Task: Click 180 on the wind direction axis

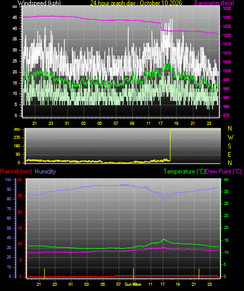Action: [x=17, y=146]
